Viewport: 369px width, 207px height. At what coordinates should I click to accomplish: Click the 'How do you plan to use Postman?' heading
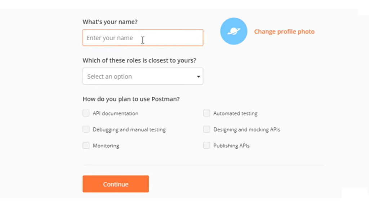[131, 99]
